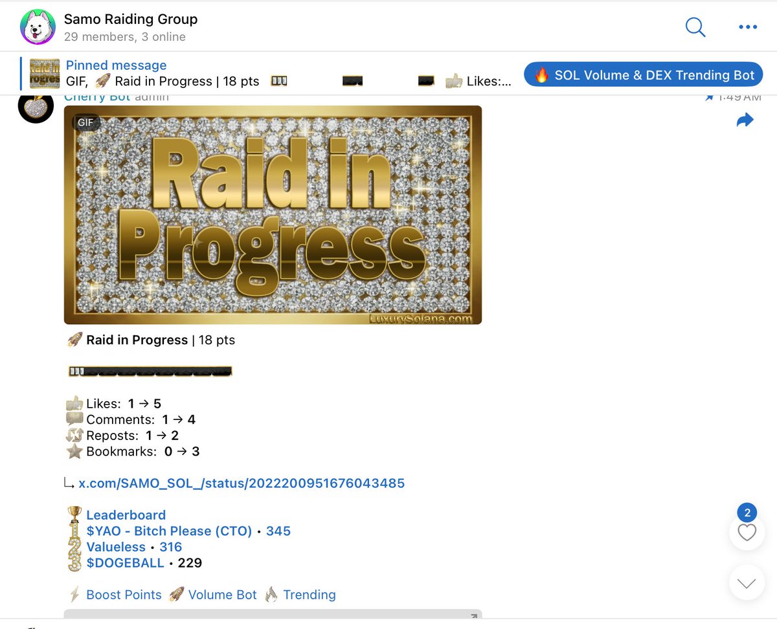Open search in Samo Raiding Group chat

click(x=695, y=27)
